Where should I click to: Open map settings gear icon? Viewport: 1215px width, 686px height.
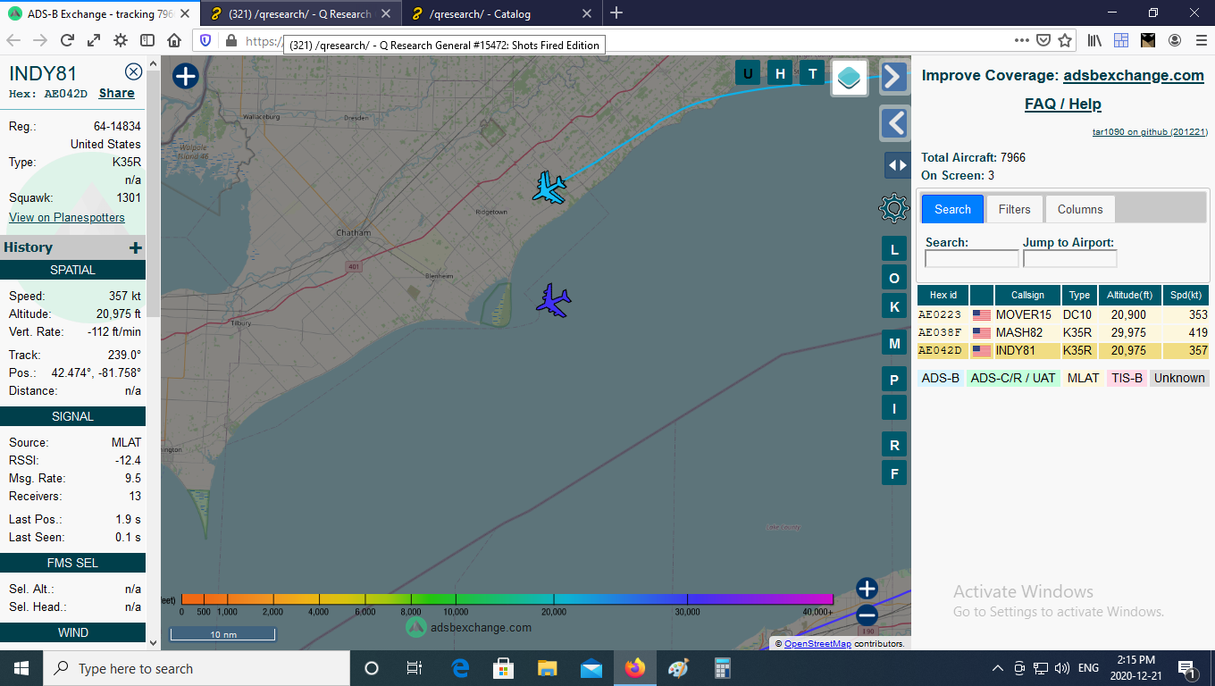click(x=894, y=208)
